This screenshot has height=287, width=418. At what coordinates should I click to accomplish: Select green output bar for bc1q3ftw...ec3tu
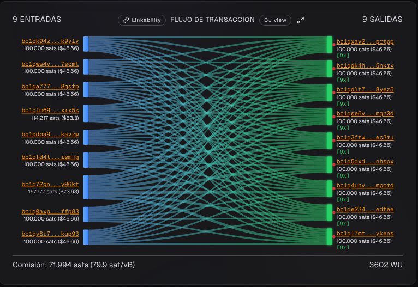click(330, 141)
